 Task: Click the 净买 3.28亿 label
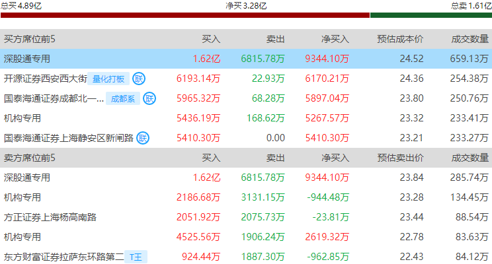(x=246, y=6)
